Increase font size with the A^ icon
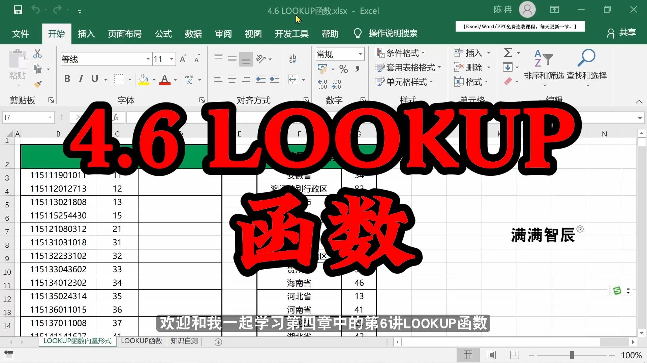The image size is (647, 363). pyautogui.click(x=182, y=59)
